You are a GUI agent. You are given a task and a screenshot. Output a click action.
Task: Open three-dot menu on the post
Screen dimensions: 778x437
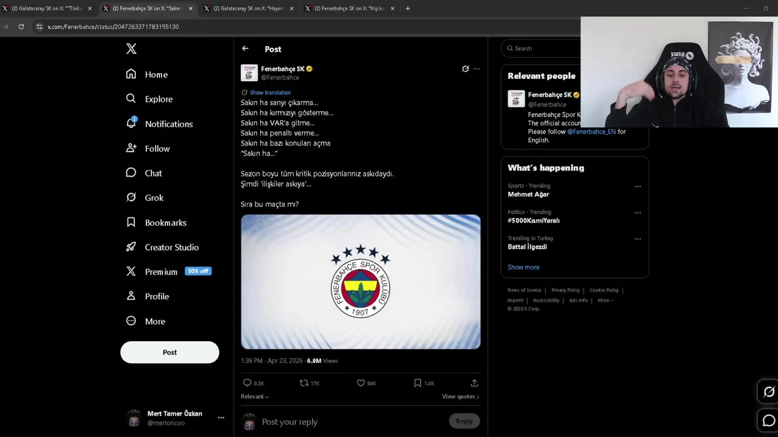[477, 69]
